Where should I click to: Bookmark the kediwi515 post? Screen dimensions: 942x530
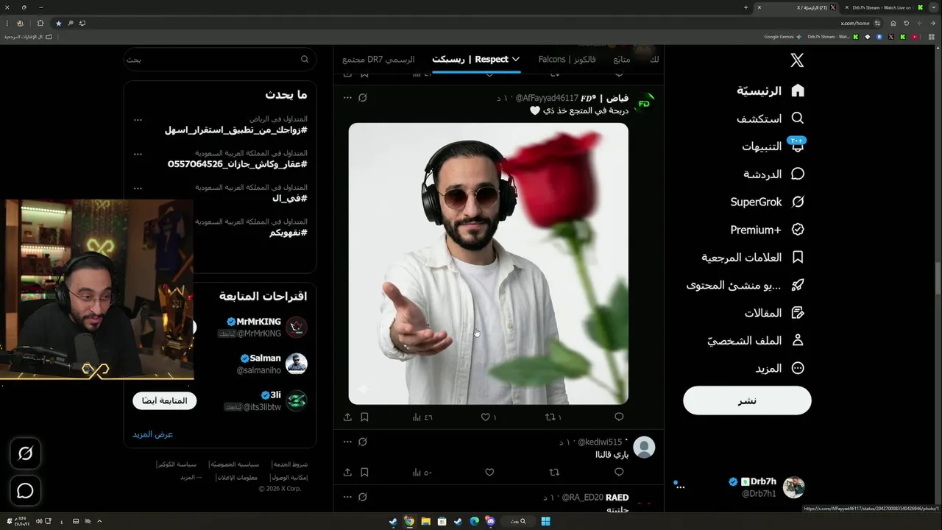coord(364,472)
